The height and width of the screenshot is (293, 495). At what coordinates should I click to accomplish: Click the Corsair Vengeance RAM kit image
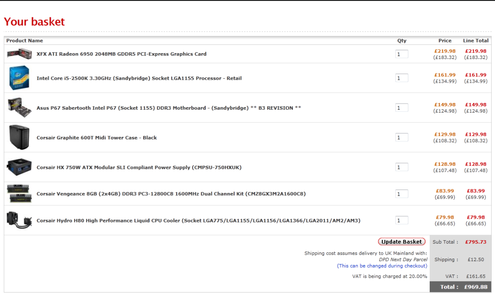coord(19,194)
